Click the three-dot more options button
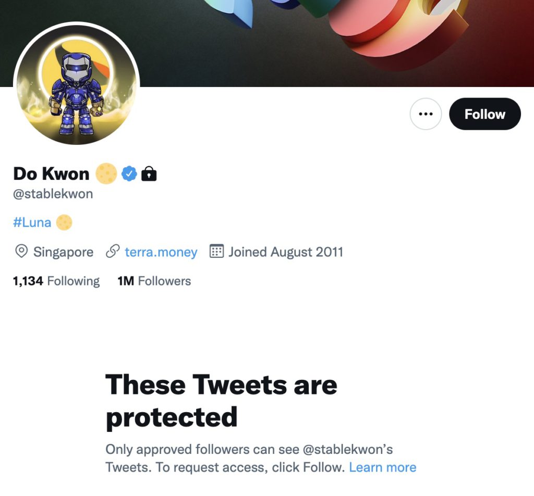The width and height of the screenshot is (534, 496). click(x=426, y=114)
